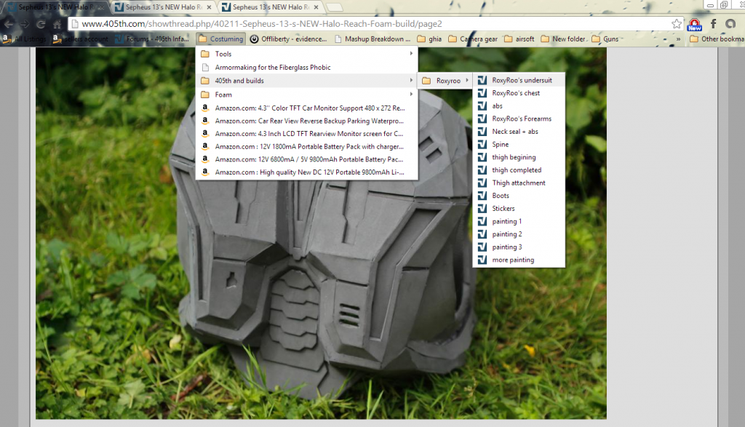Open Amazon 4.3" Color TFT Car Monitor bookmark
Image resolution: width=745 pixels, height=427 pixels.
[x=306, y=108]
